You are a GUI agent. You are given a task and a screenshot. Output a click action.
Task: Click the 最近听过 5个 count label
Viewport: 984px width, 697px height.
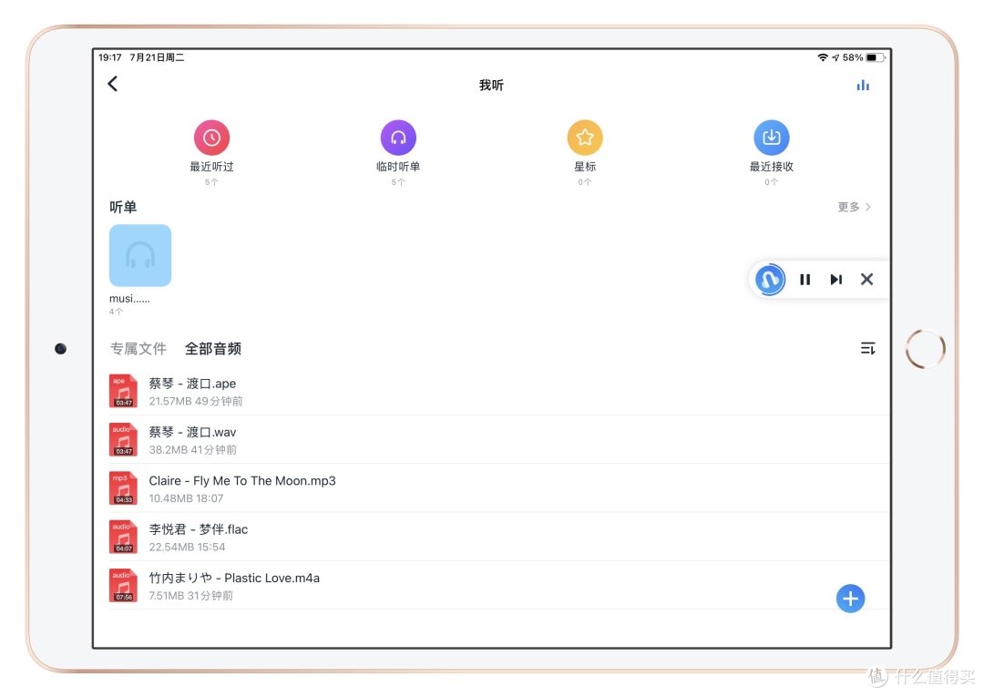point(211,182)
